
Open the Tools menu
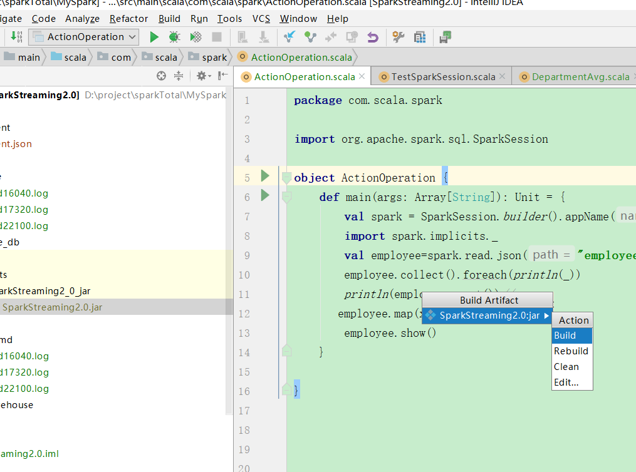tap(229, 19)
